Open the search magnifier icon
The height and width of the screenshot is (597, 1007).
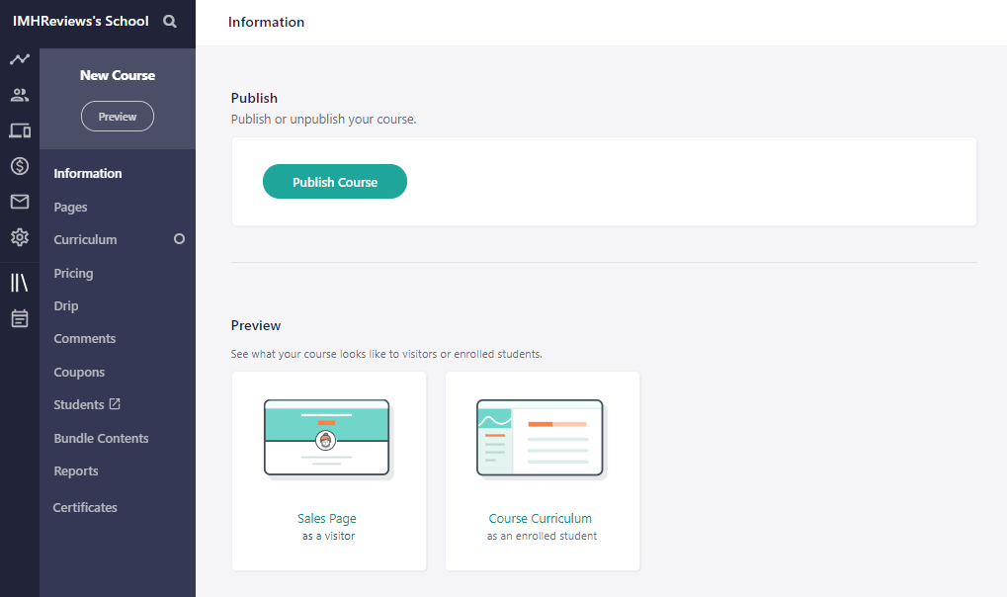[170, 21]
